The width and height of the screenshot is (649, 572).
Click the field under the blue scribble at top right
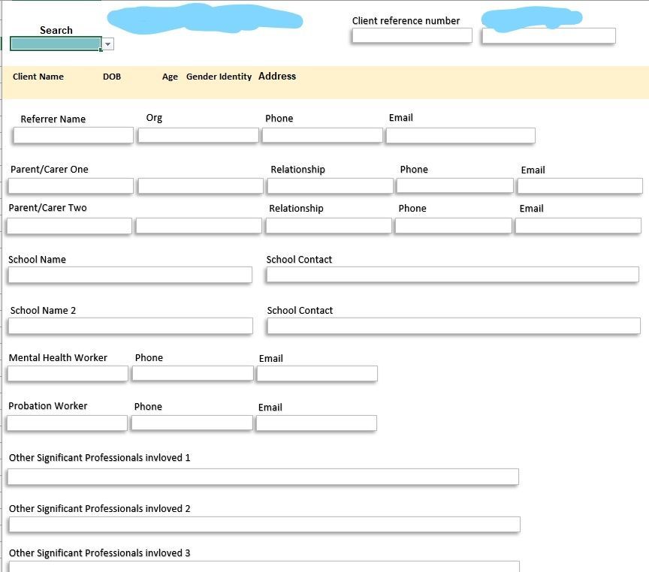click(x=549, y=35)
